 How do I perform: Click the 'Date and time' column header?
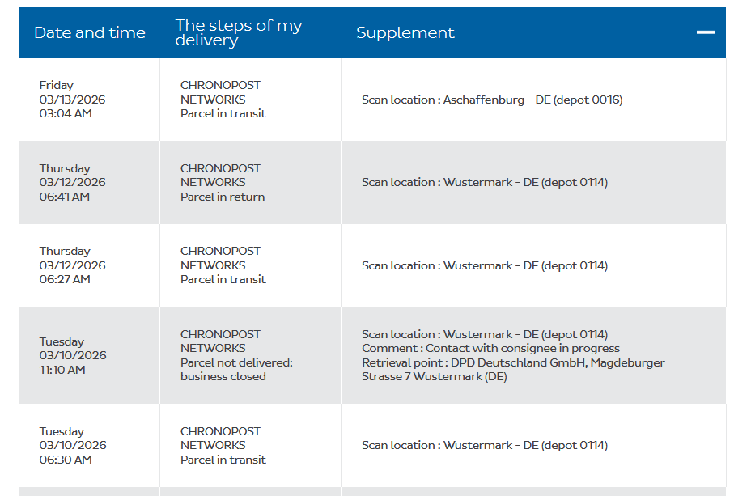90,33
